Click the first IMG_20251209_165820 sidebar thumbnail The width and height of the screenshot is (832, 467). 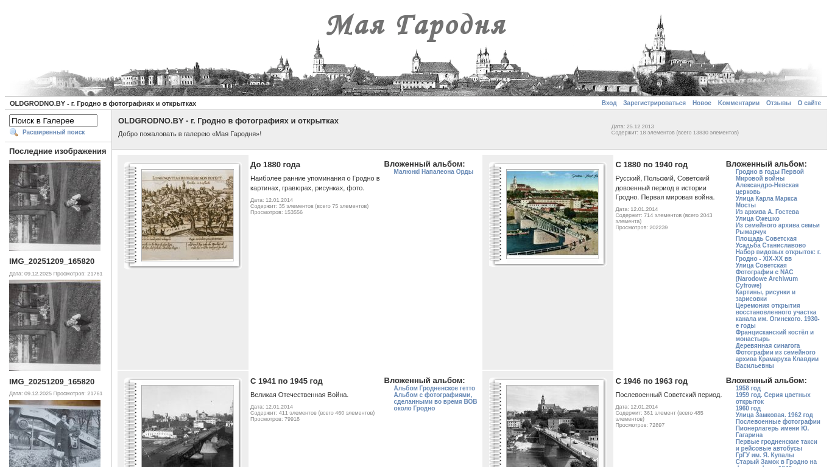pos(55,206)
